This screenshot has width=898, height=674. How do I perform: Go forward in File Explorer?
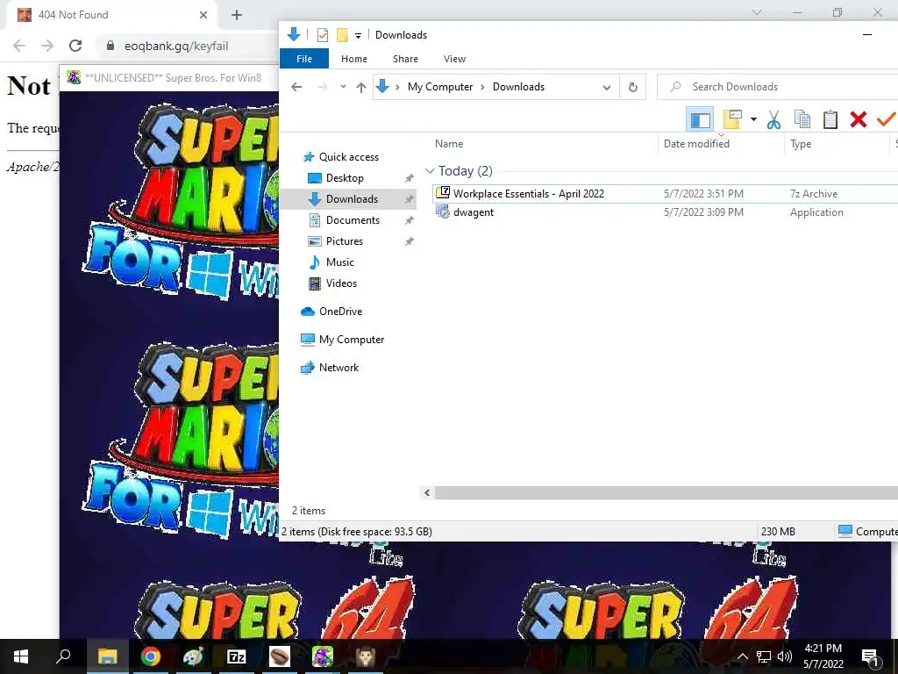click(323, 87)
